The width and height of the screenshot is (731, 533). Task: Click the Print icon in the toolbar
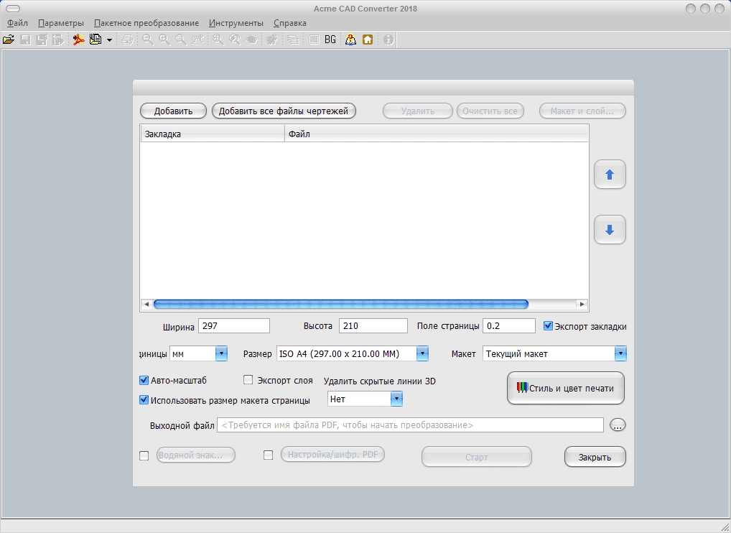[127, 40]
